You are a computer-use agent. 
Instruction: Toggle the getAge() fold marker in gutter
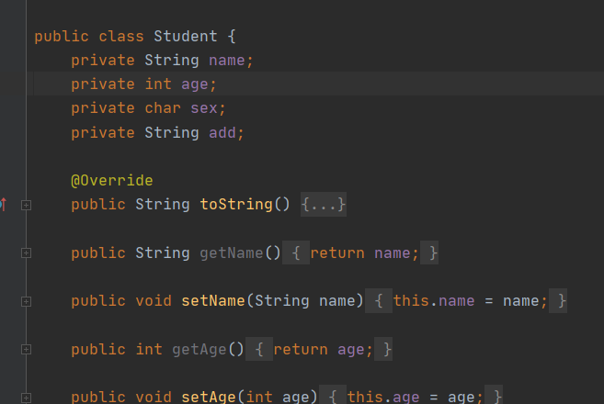pos(26,350)
